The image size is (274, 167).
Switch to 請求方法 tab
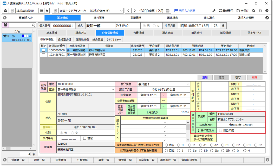tap(81, 33)
